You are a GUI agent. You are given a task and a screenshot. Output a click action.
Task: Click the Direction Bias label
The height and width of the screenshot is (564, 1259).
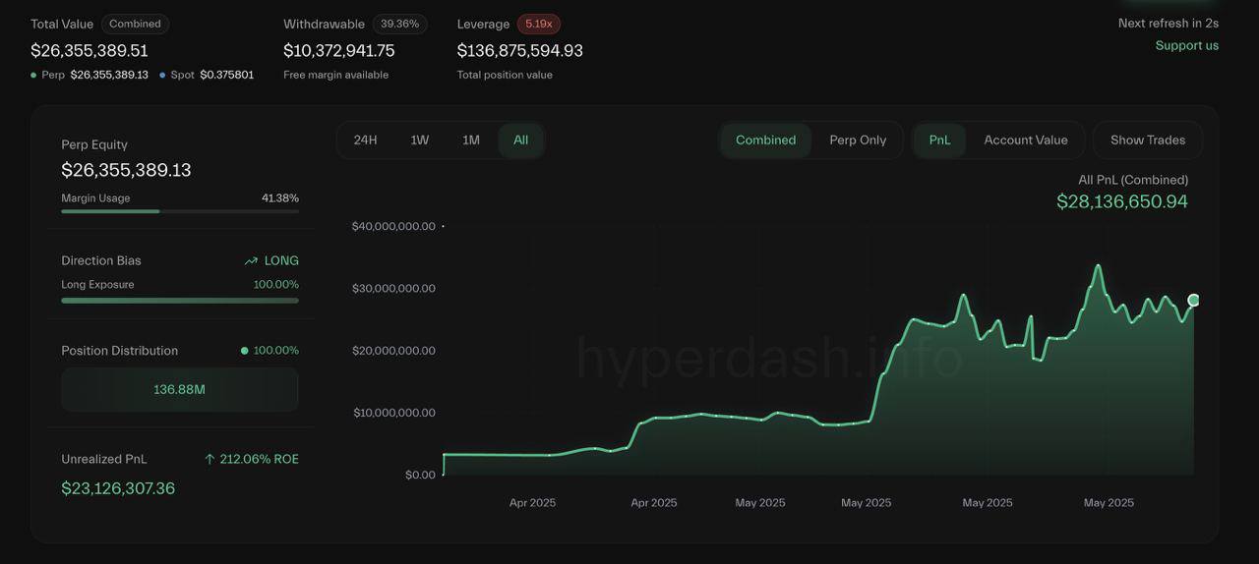(101, 260)
